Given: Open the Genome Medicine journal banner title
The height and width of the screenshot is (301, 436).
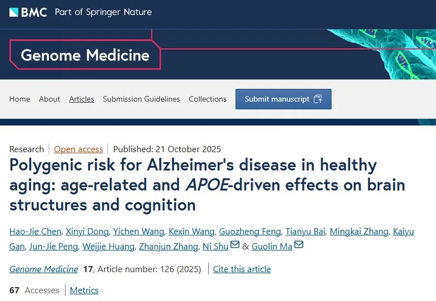Looking at the screenshot, I should coord(85,56).
